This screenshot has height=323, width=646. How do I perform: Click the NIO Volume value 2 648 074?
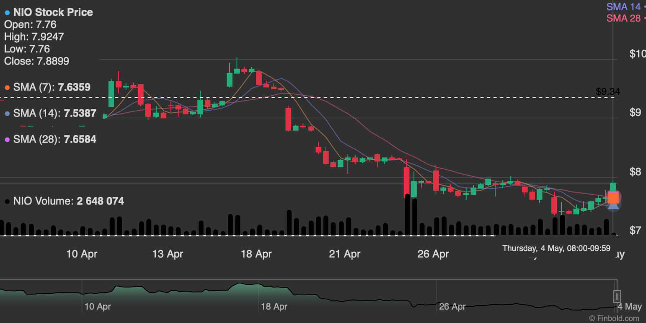100,201
